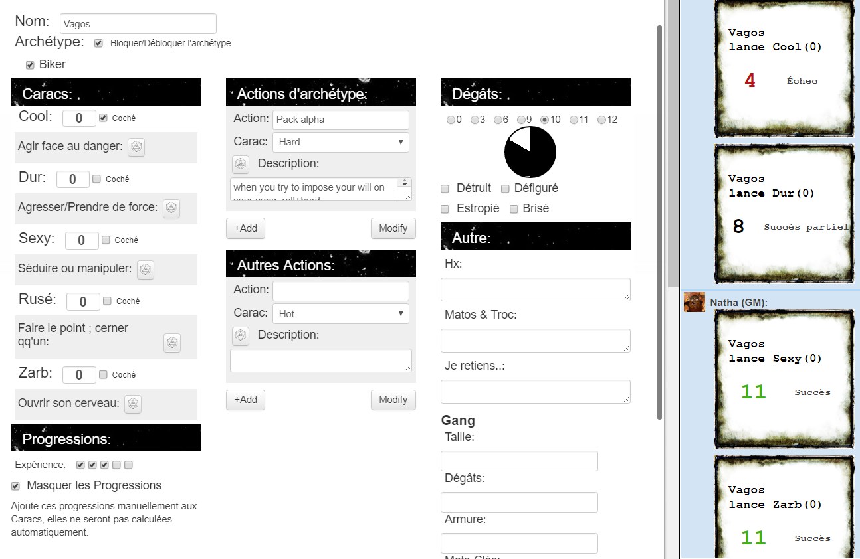This screenshot has width=860, height=559.
Task: Select damage radio 6
Action: [498, 120]
